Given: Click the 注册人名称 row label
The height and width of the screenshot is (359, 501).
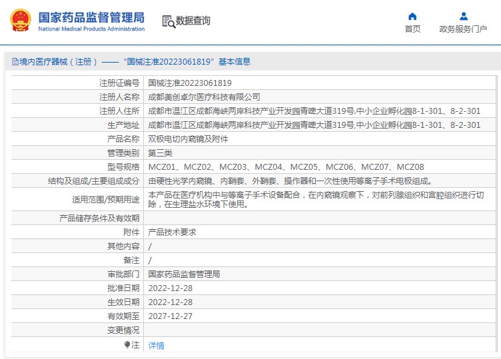Looking at the screenshot, I should tap(119, 97).
